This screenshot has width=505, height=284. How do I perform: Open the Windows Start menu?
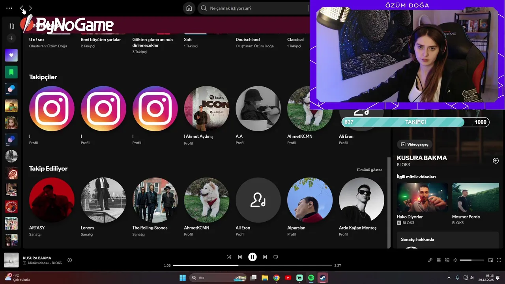tap(183, 278)
